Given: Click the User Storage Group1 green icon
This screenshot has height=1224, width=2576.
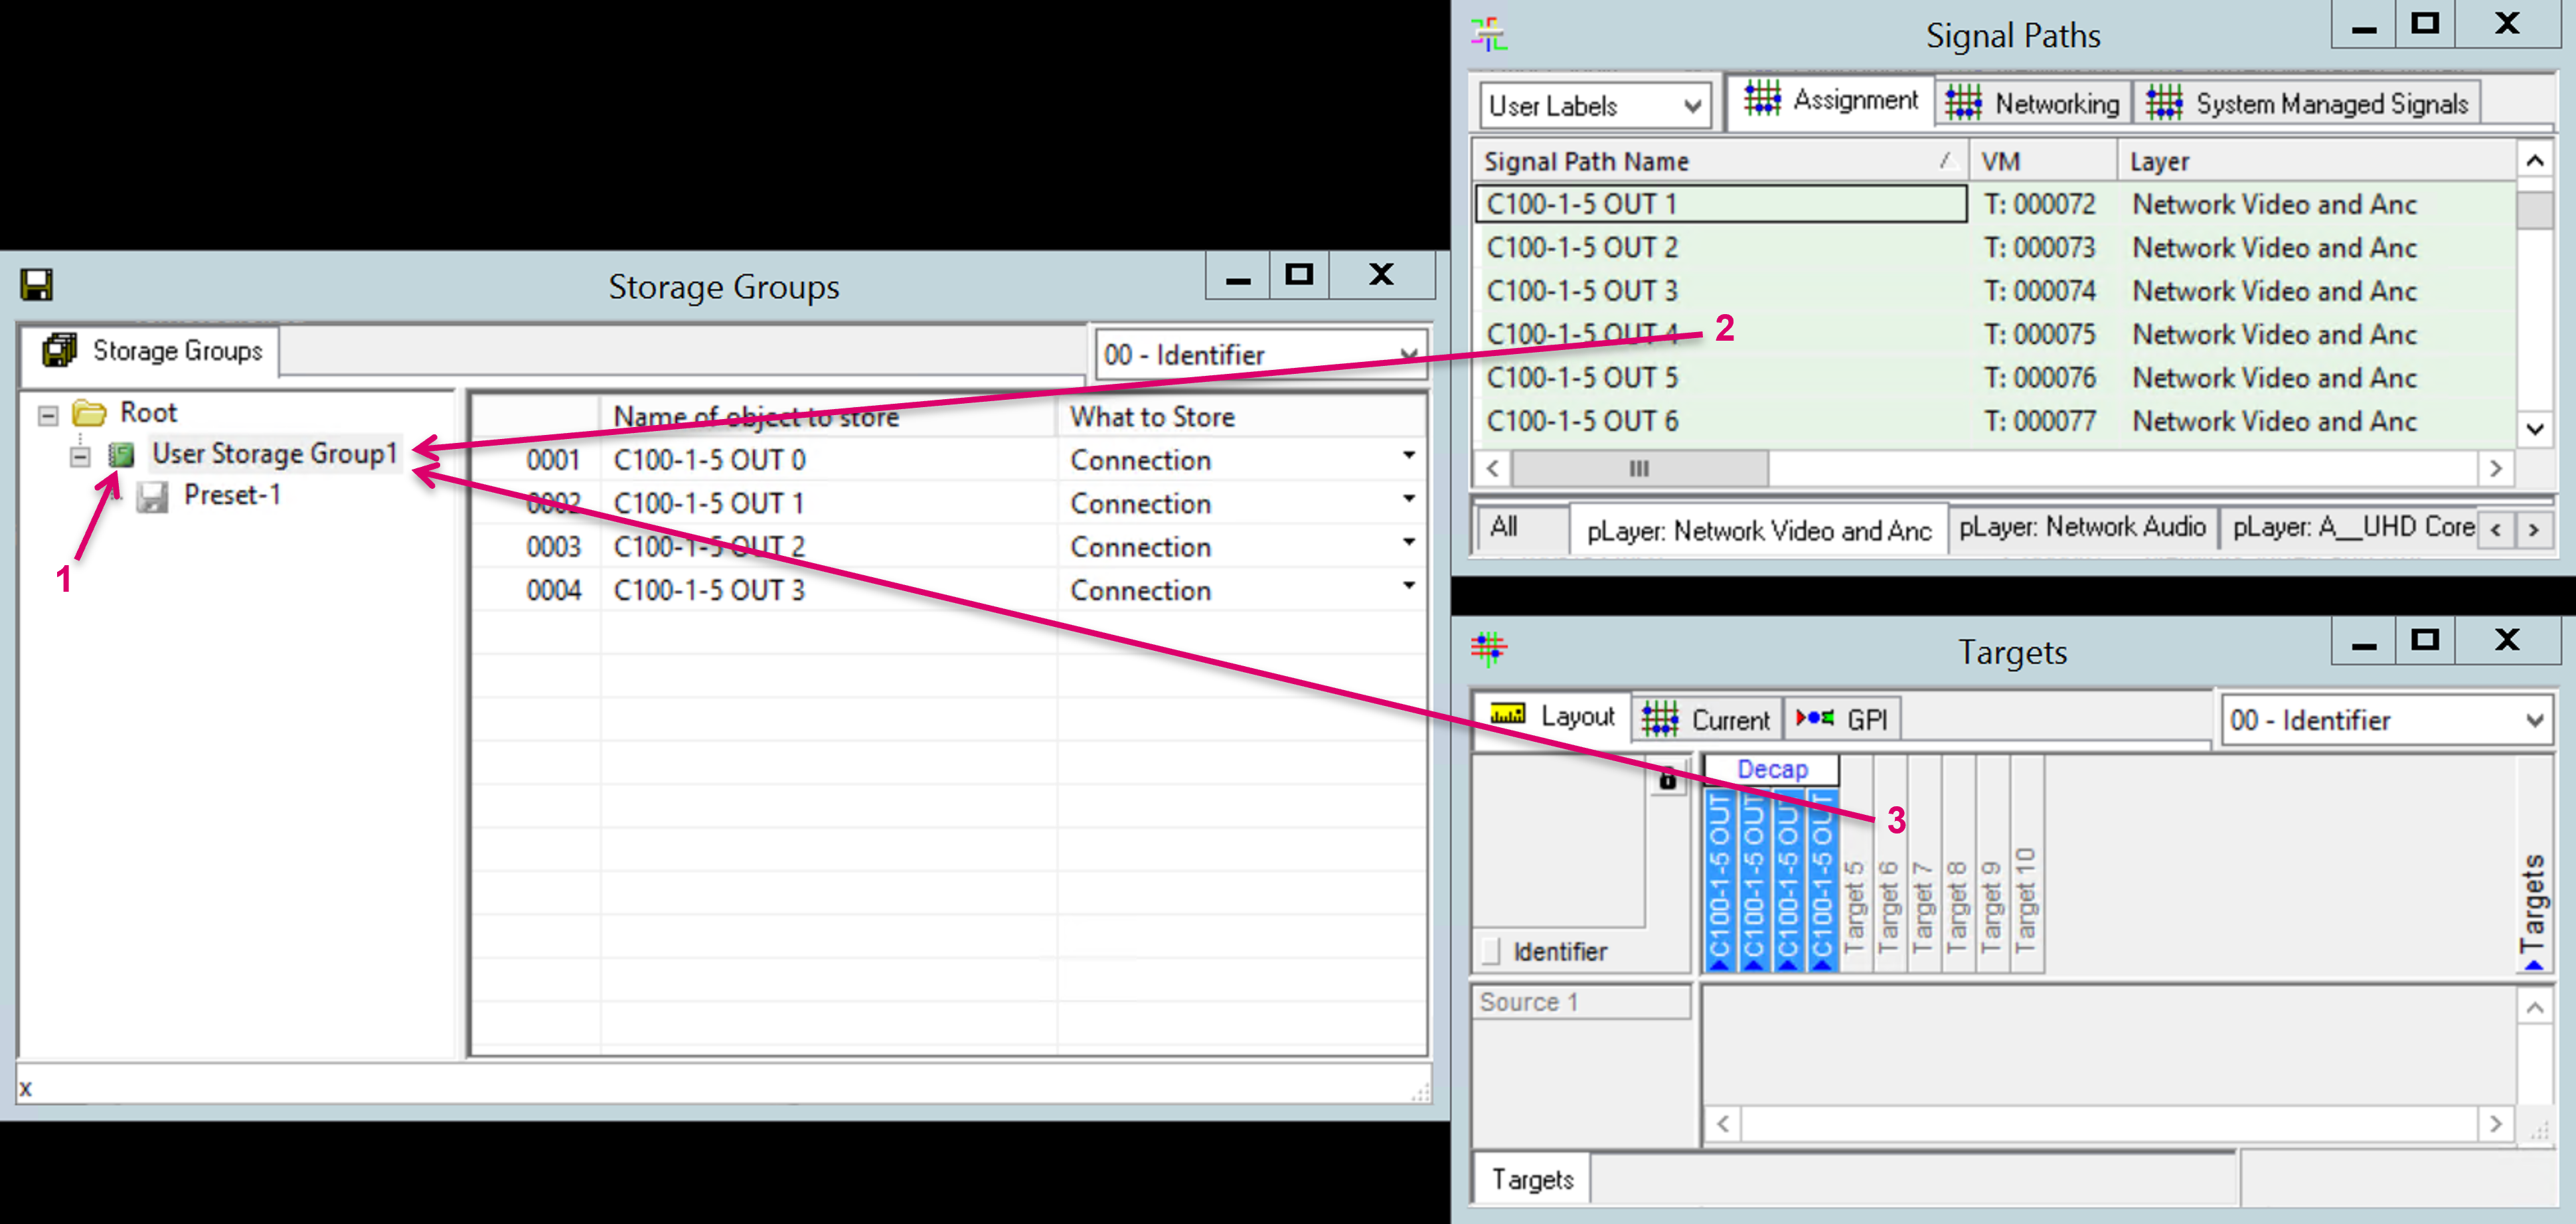Looking at the screenshot, I should pos(121,456).
